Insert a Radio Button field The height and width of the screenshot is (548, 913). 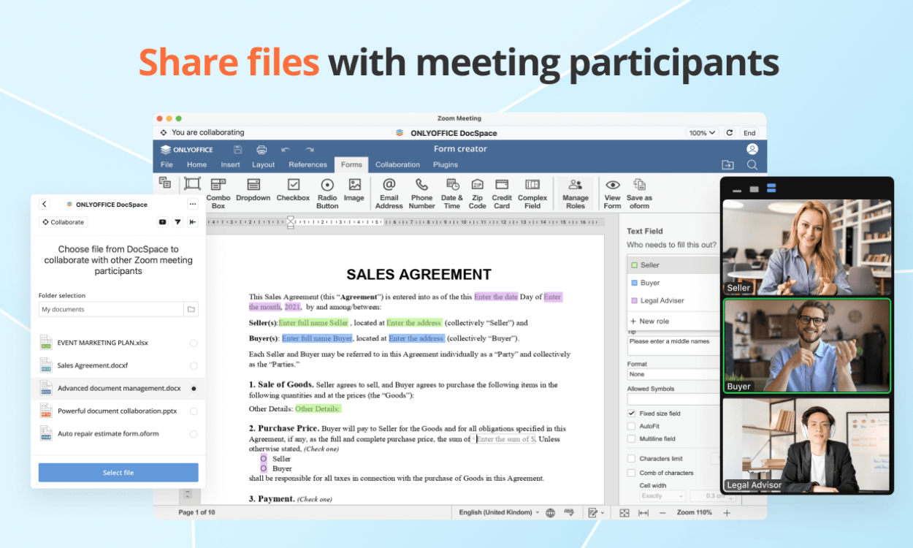pos(326,191)
